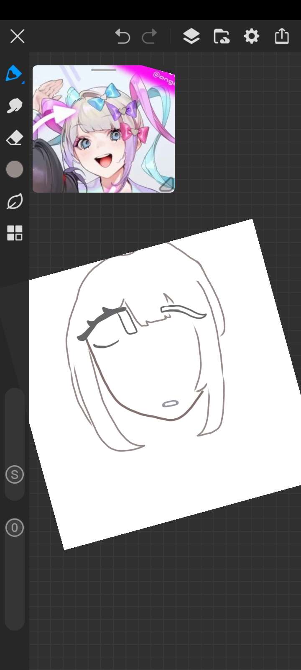
Task: Open the grid tools panel icon
Action: (x=15, y=233)
